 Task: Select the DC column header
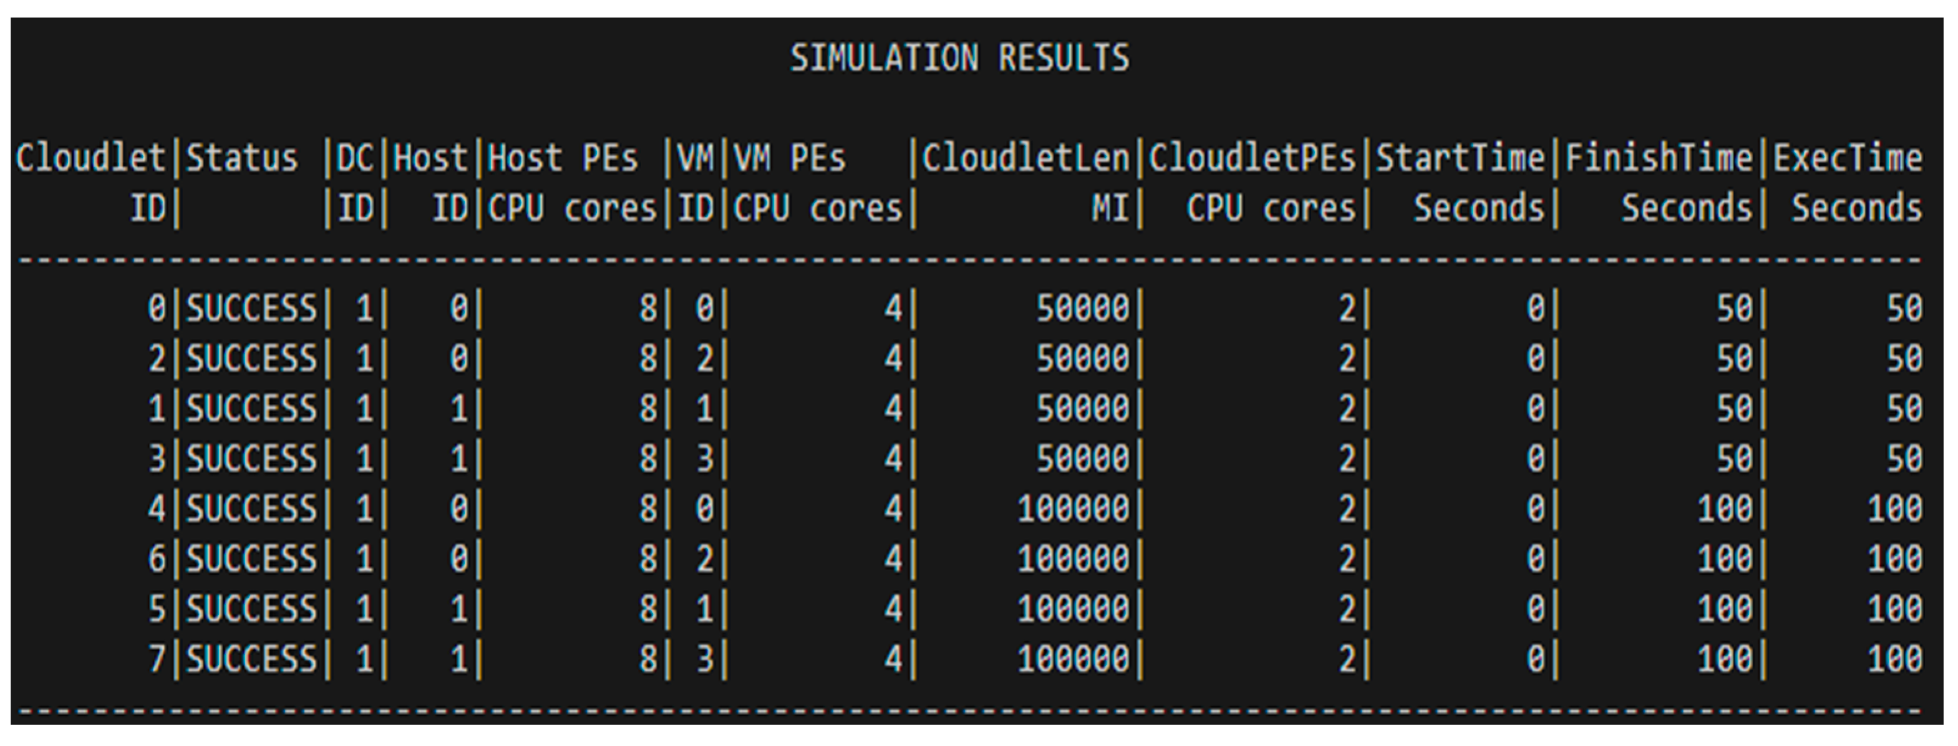point(355,159)
